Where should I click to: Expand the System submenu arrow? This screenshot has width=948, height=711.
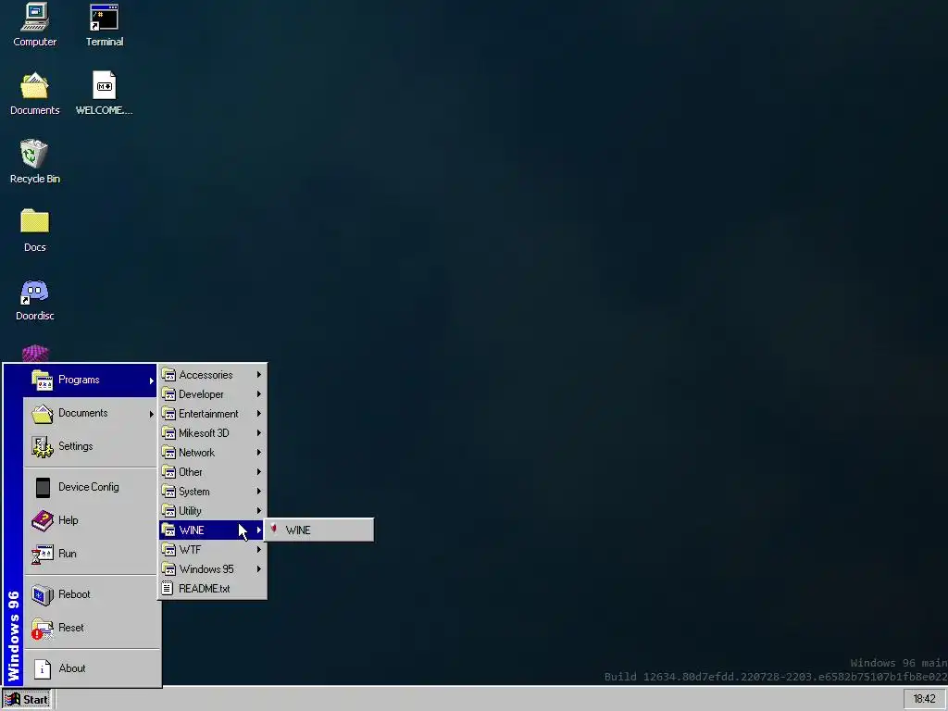click(x=259, y=491)
